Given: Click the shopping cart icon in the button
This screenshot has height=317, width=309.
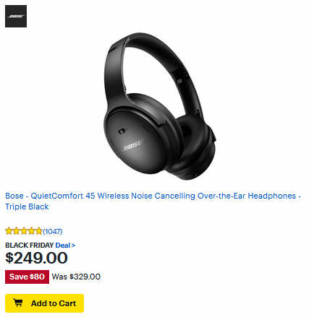Looking at the screenshot, I should tap(18, 303).
